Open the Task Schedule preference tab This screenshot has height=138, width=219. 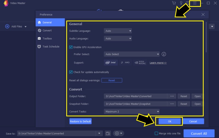(x=50, y=47)
